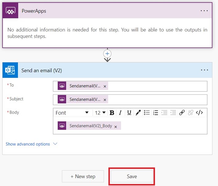Screen dimensions: 218x186
Task: Add a New step to the flow
Action: pos(83,176)
